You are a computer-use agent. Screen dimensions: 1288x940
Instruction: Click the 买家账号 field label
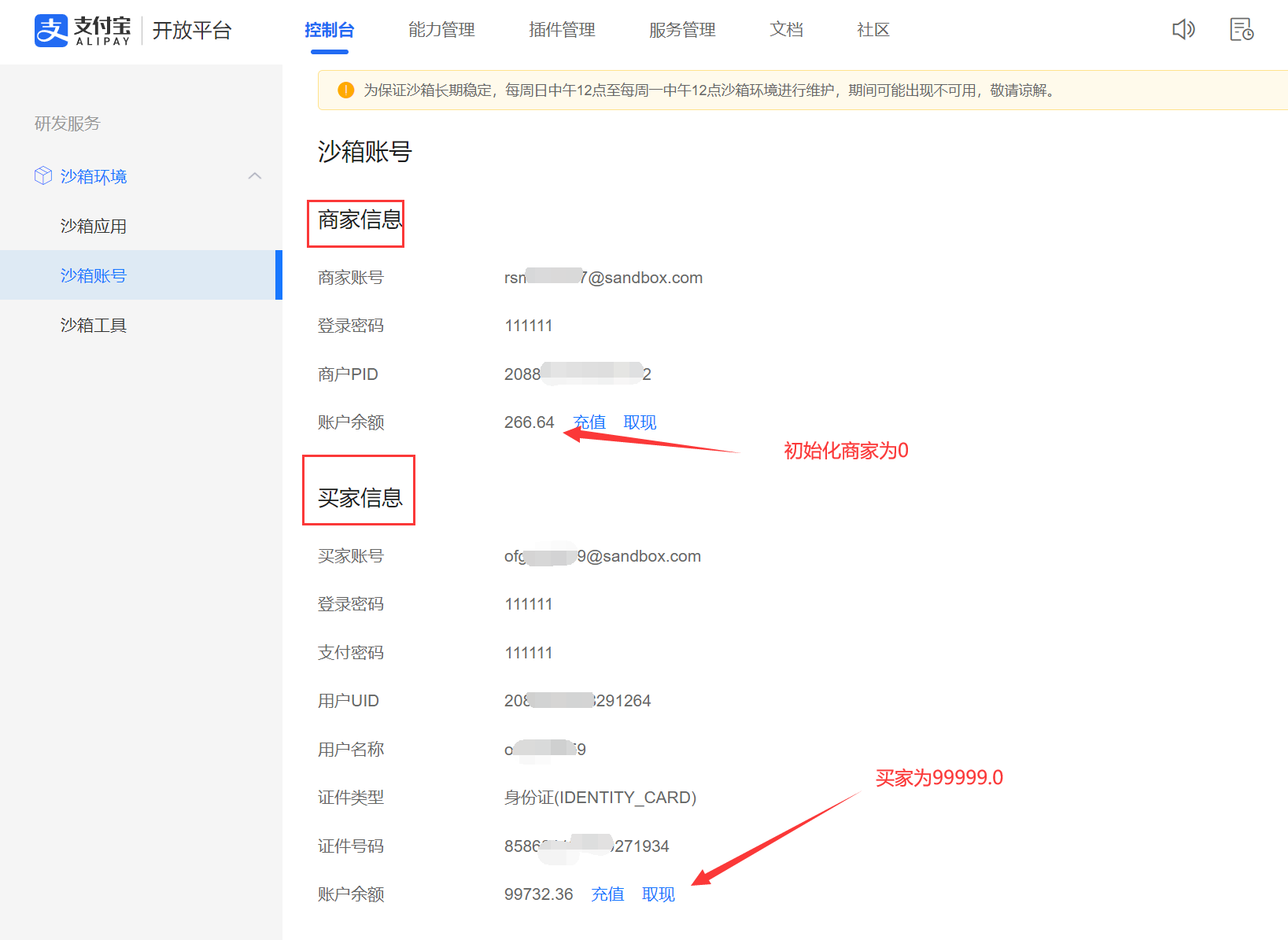[x=351, y=556]
